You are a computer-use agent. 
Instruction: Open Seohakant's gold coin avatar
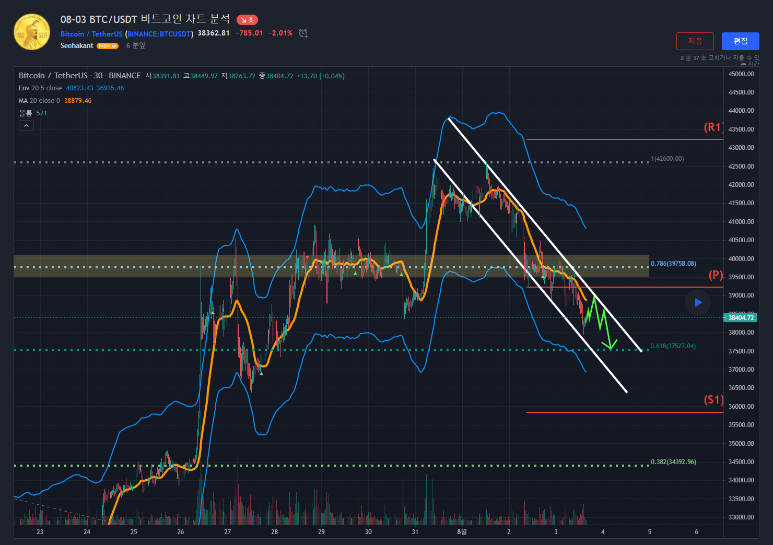[32, 32]
